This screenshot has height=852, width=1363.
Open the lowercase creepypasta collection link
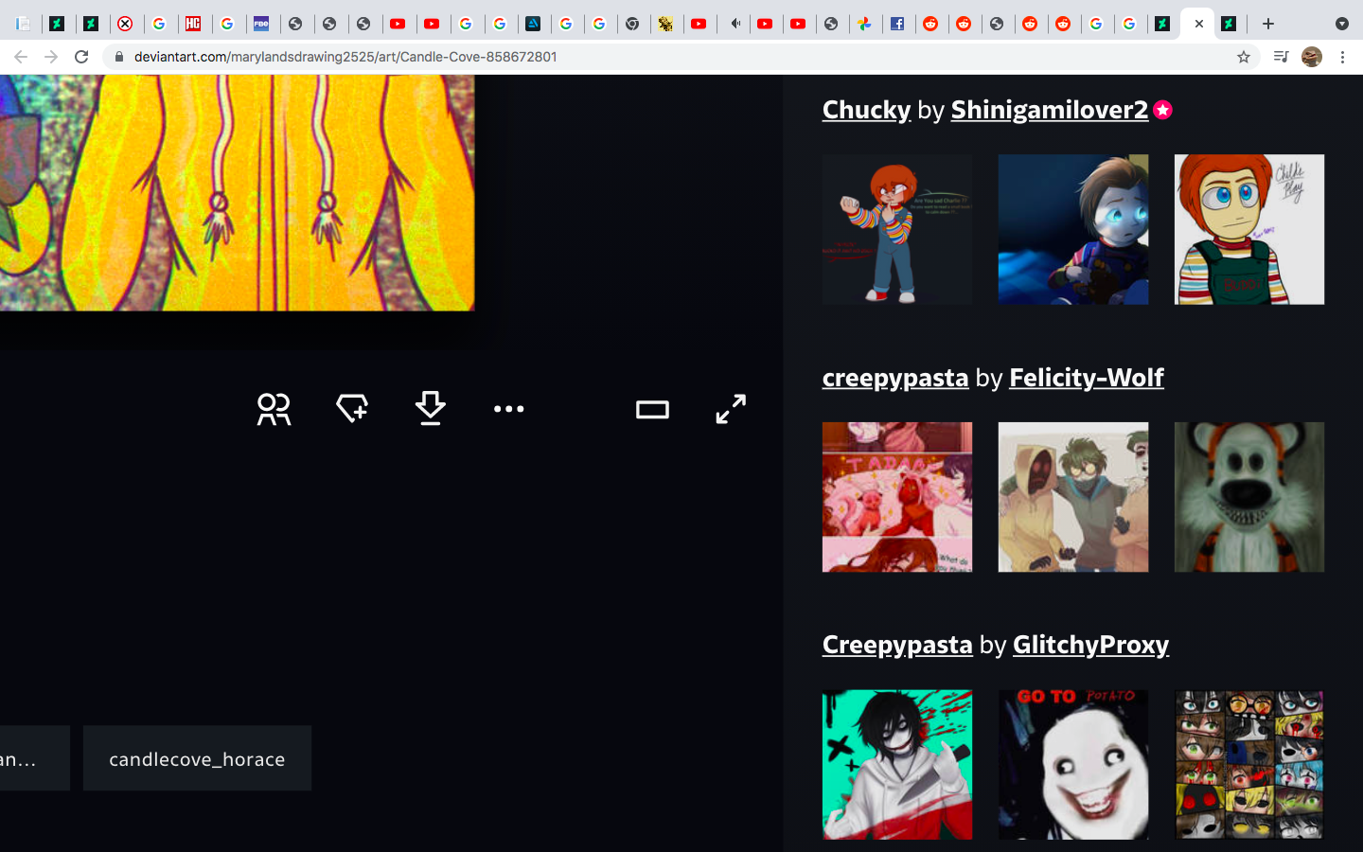tap(895, 378)
